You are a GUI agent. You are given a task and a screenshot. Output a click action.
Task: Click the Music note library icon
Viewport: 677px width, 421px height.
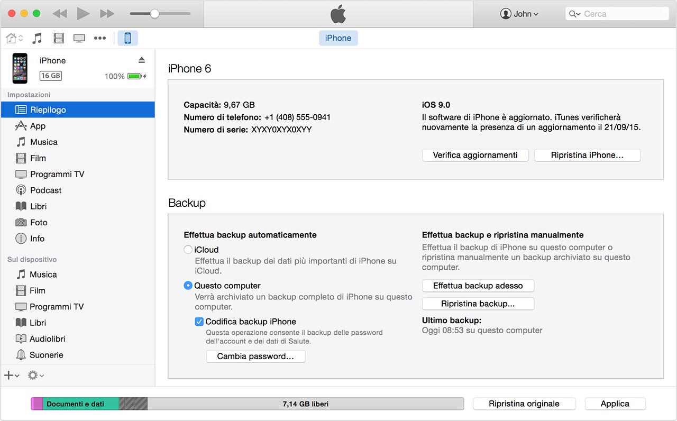37,38
